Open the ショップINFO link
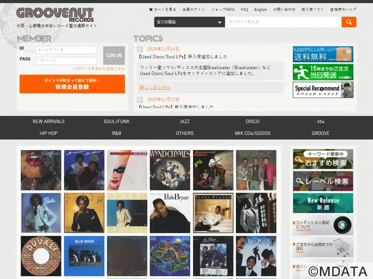Image resolution: width=373 pixels, height=279 pixels. 223,9
